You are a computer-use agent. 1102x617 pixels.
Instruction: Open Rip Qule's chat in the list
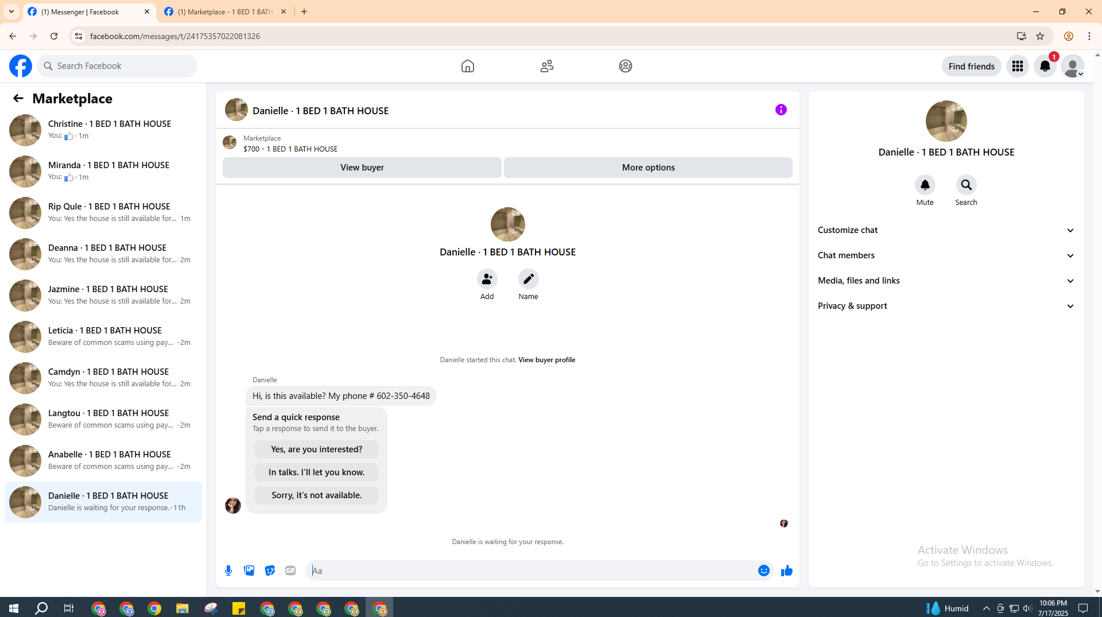click(x=103, y=213)
